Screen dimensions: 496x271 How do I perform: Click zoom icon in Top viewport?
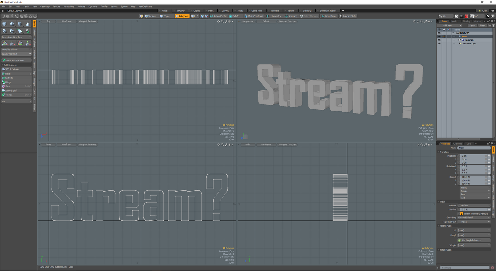pos(222,22)
